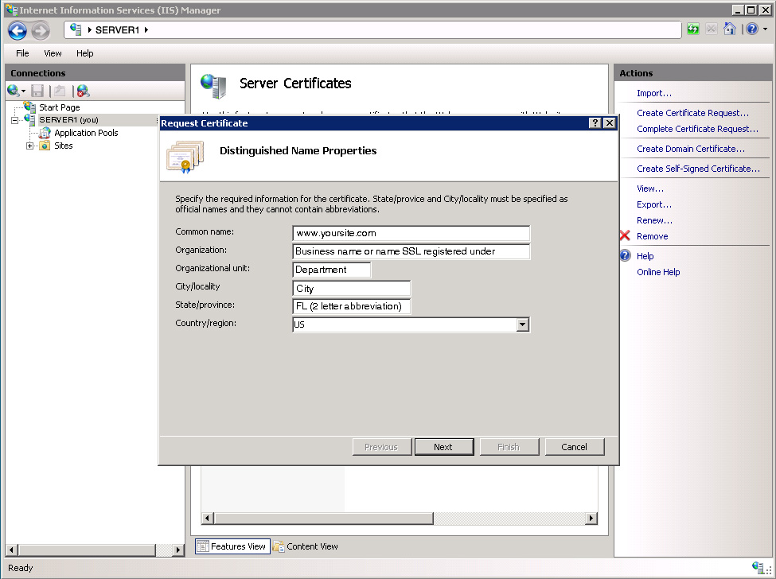Click the Server Certificates header icon
This screenshot has height=579, width=776.
coord(214,86)
